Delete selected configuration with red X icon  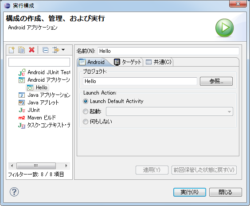31,50
